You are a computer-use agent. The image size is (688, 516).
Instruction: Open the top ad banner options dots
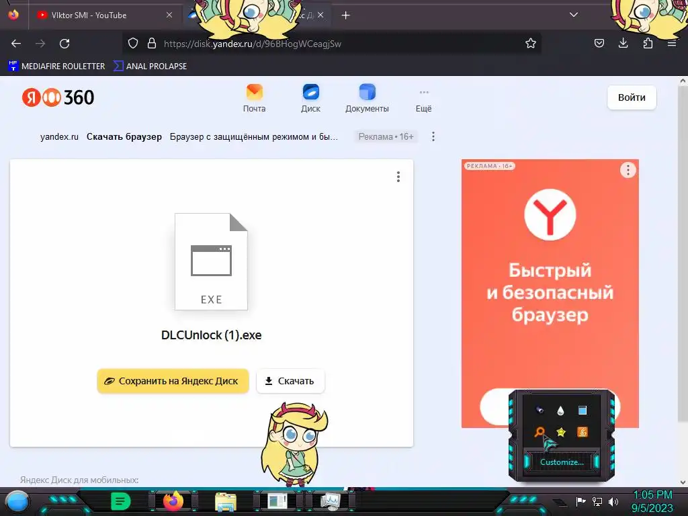433,136
